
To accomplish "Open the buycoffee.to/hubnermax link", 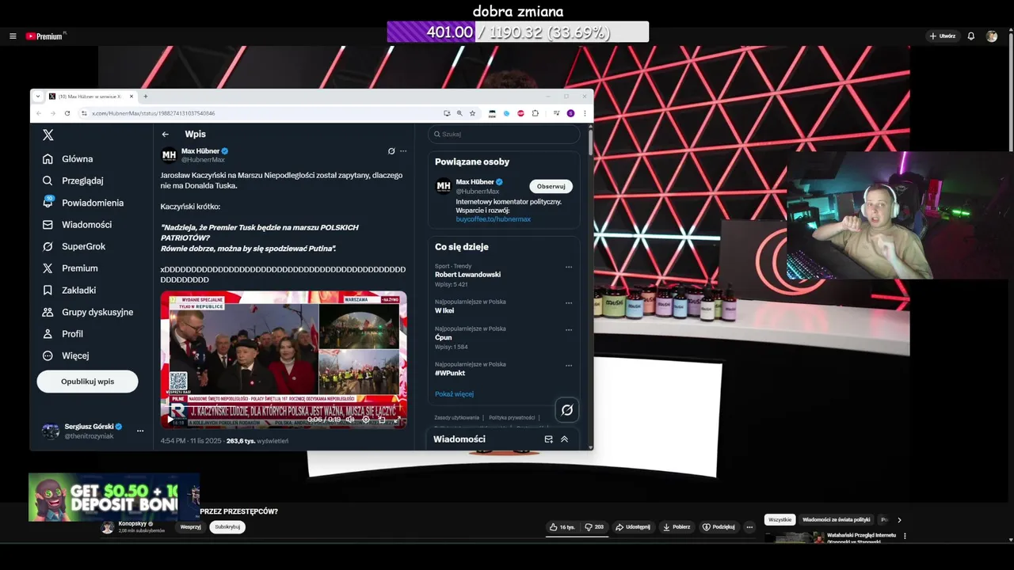I will [x=493, y=219].
